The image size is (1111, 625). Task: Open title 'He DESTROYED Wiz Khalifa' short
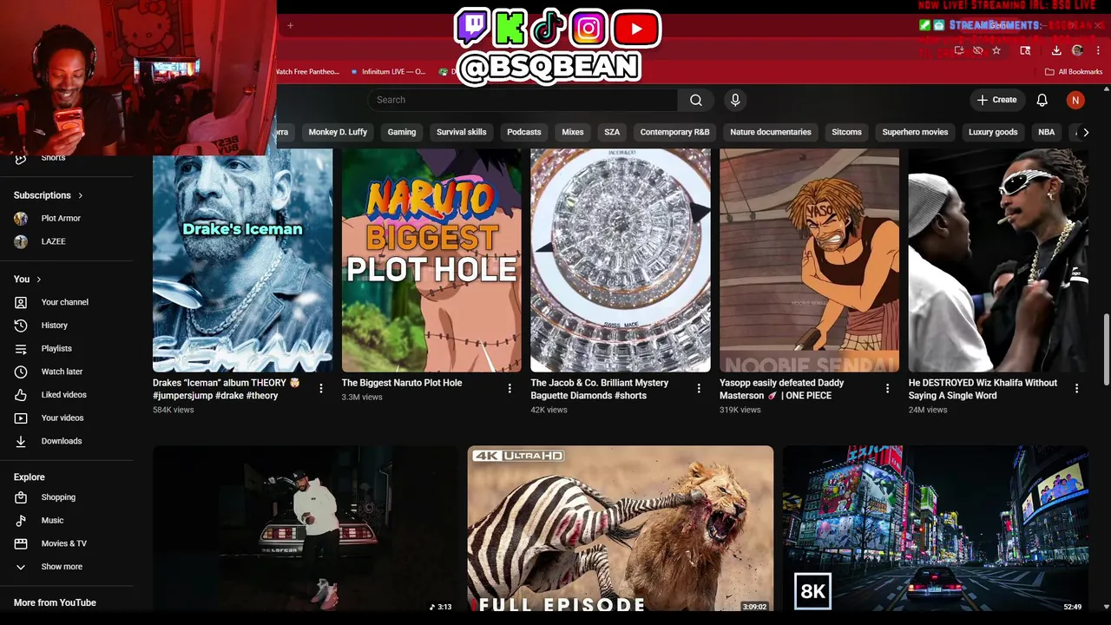(x=983, y=389)
